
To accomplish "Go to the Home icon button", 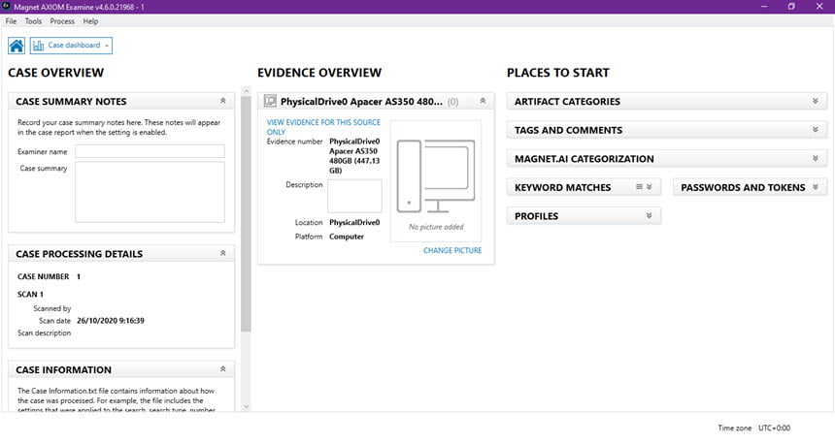I will click(x=17, y=46).
